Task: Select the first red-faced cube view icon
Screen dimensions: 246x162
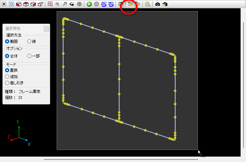Action: tap(19, 4)
